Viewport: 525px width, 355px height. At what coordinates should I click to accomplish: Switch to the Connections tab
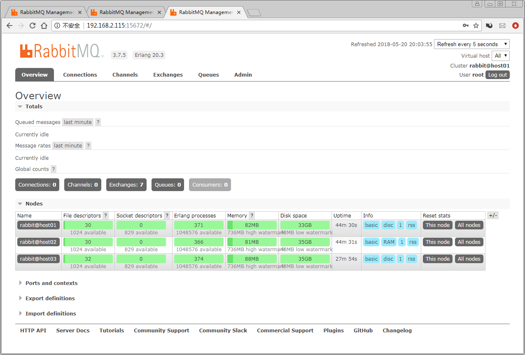(80, 75)
